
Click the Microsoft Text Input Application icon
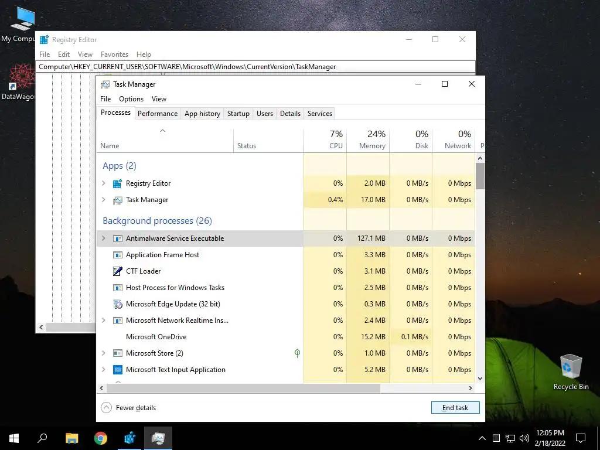tap(117, 370)
